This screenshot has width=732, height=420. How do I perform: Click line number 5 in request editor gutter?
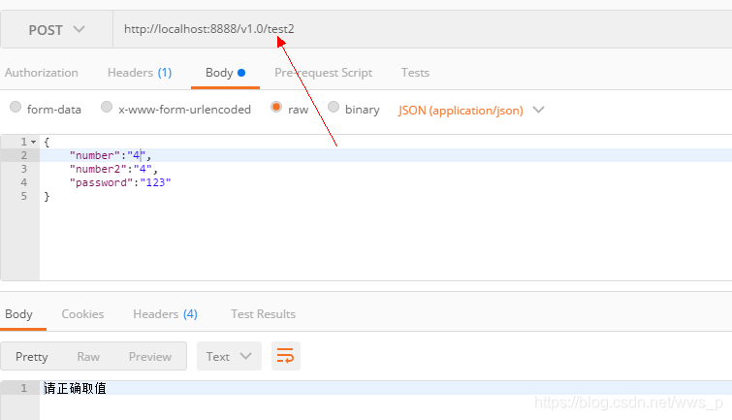coord(24,196)
